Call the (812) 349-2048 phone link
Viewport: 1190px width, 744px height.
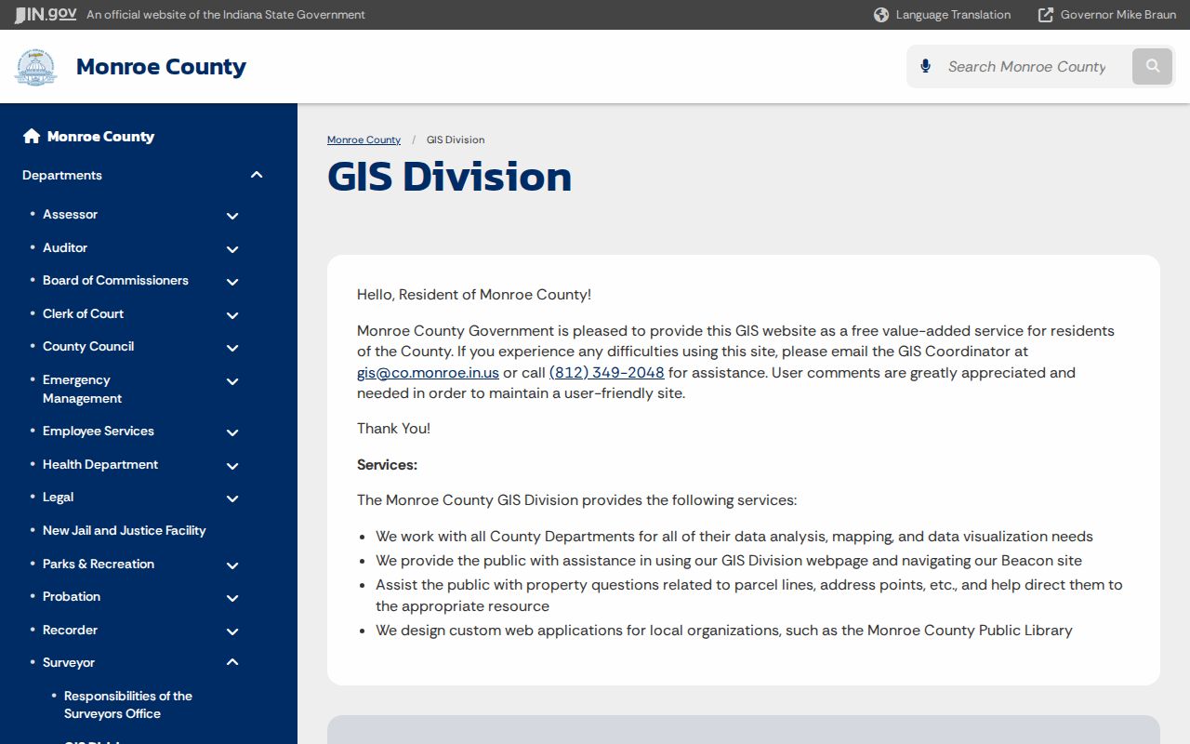(x=607, y=373)
